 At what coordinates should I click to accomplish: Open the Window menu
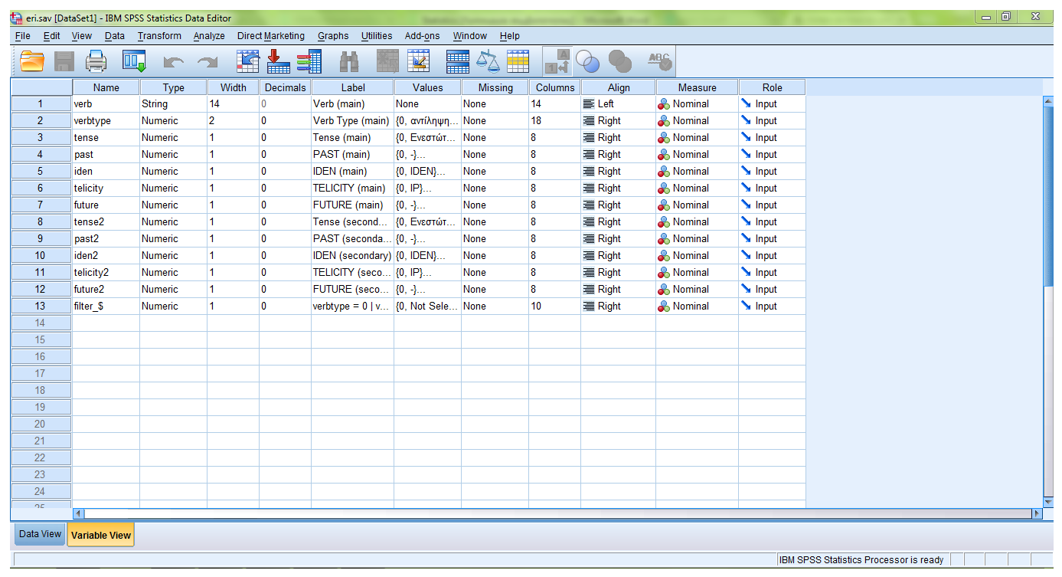point(469,36)
